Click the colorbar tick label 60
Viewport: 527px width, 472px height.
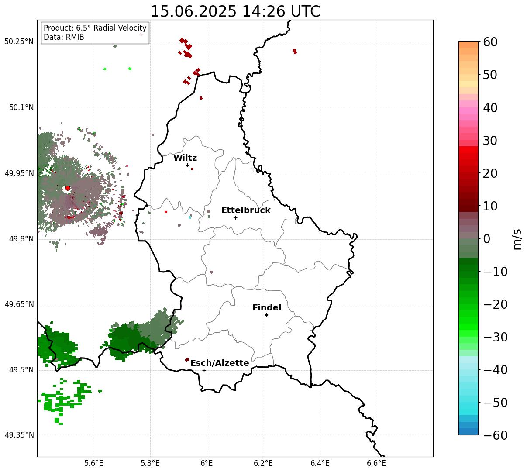[x=490, y=42]
